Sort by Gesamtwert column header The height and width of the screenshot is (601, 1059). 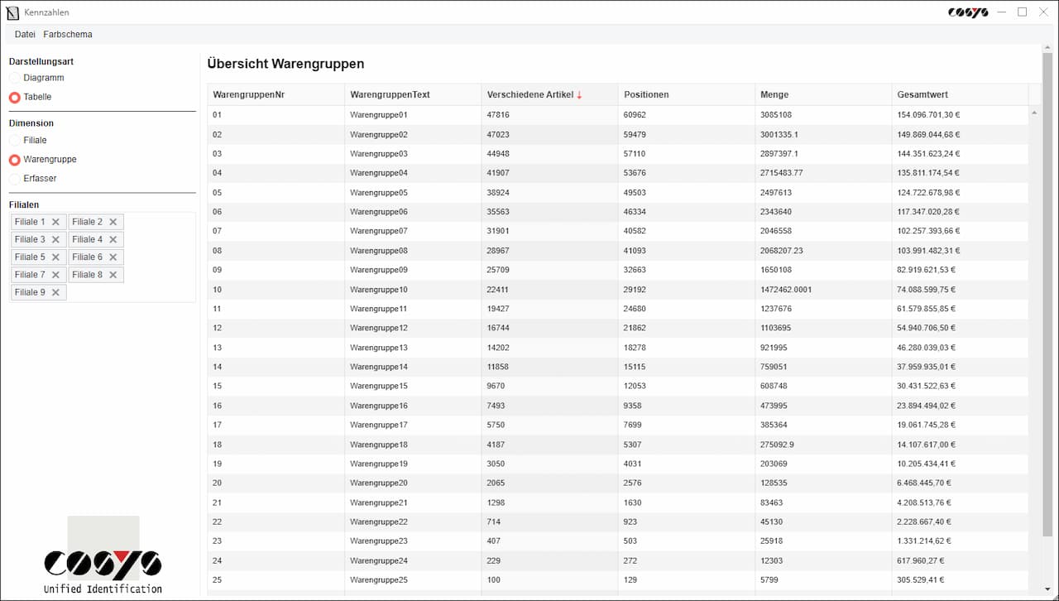(x=960, y=94)
